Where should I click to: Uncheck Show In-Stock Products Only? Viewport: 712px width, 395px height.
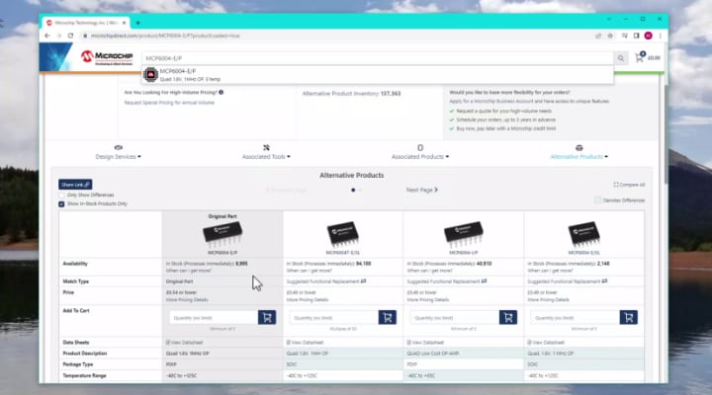pos(61,204)
